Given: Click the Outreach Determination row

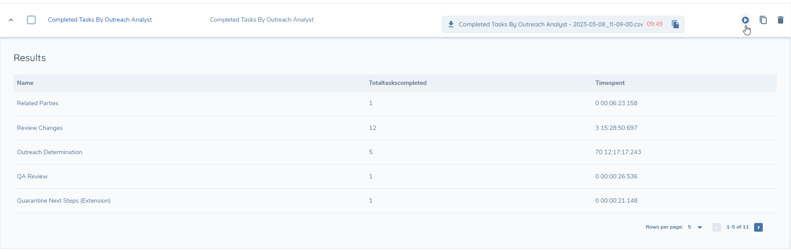Looking at the screenshot, I should pos(49,152).
